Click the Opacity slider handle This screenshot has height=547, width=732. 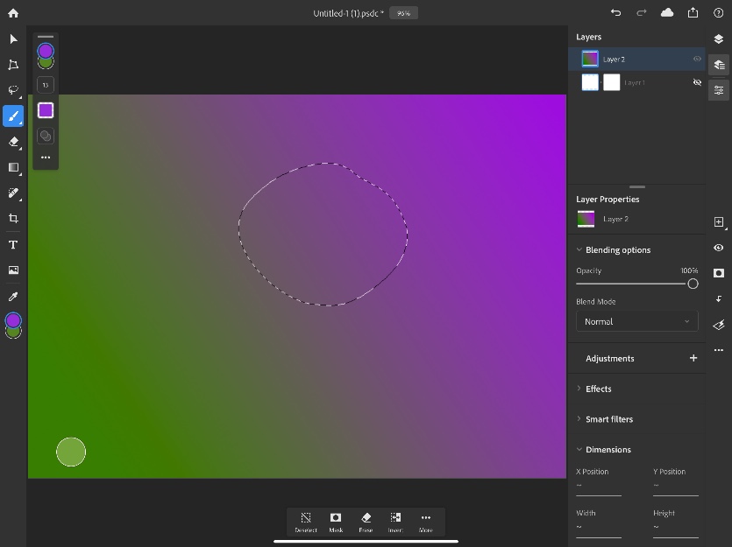pos(693,284)
